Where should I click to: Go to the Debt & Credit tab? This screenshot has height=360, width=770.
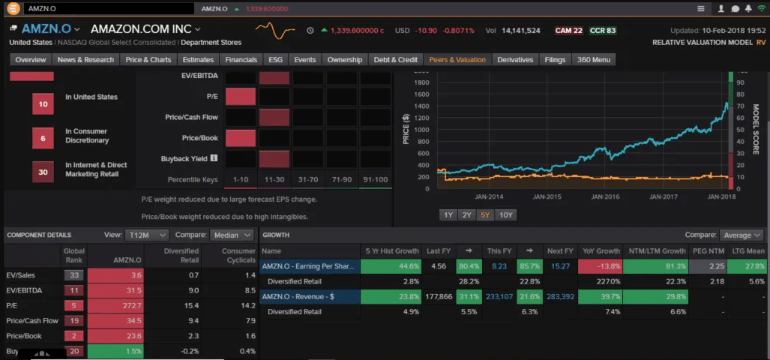coord(395,60)
